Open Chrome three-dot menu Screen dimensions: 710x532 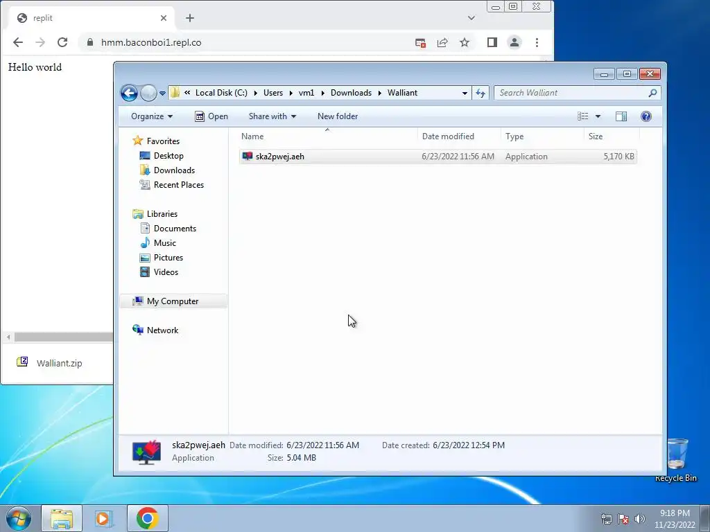[537, 42]
